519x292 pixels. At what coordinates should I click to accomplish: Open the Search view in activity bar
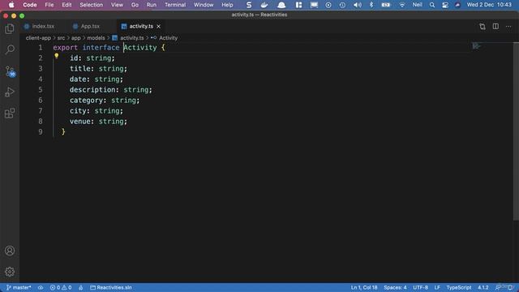pos(10,49)
